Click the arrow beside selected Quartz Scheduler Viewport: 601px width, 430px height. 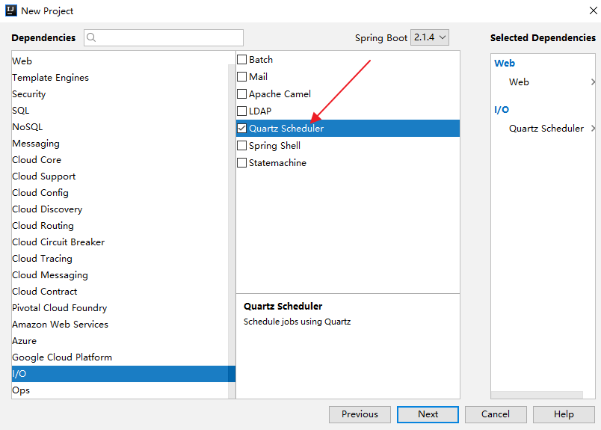click(593, 128)
